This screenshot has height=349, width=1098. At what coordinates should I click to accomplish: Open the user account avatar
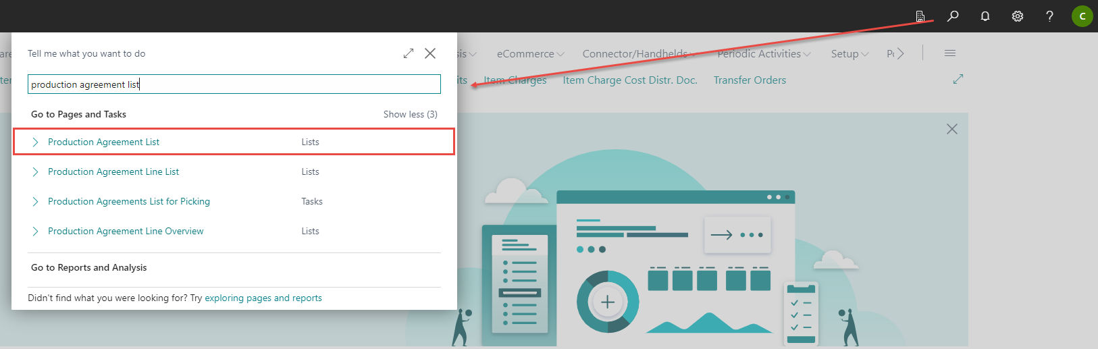(x=1082, y=16)
